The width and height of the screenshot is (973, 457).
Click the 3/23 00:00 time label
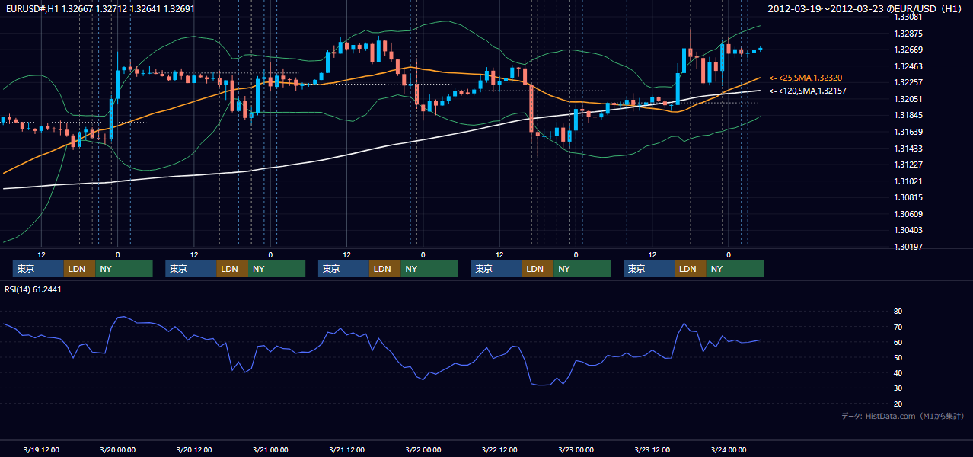[576, 449]
